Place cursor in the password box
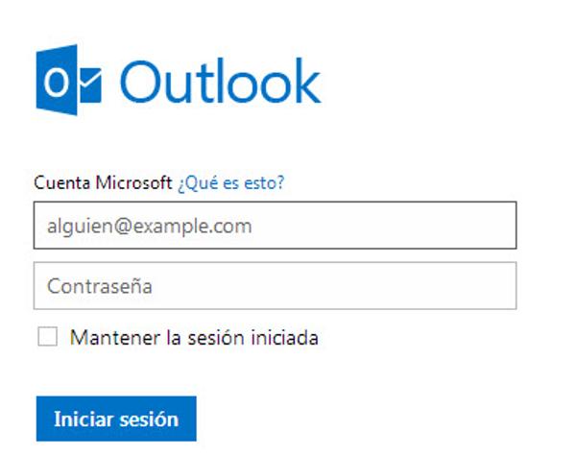Screen dimensions: 576x455 tap(276, 285)
